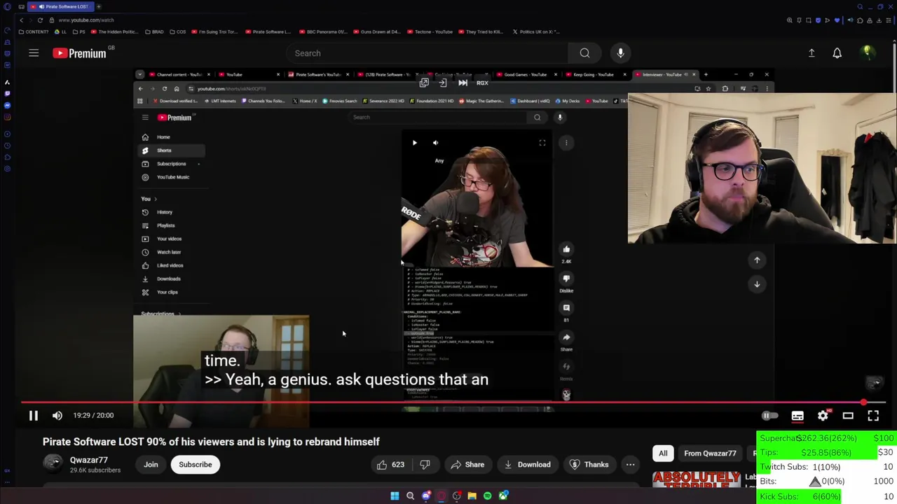Open the BRAD bookmarks folder
Viewport: 897px width, 504px height.
coord(154,31)
